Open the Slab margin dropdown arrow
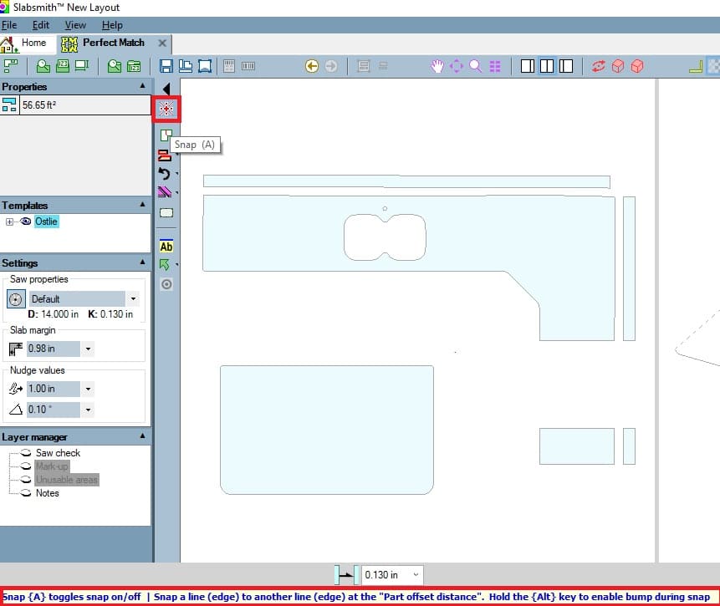The width and height of the screenshot is (720, 606). click(88, 349)
